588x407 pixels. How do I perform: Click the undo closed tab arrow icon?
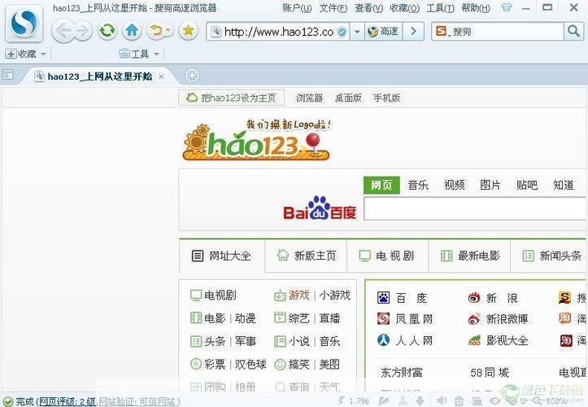click(156, 30)
